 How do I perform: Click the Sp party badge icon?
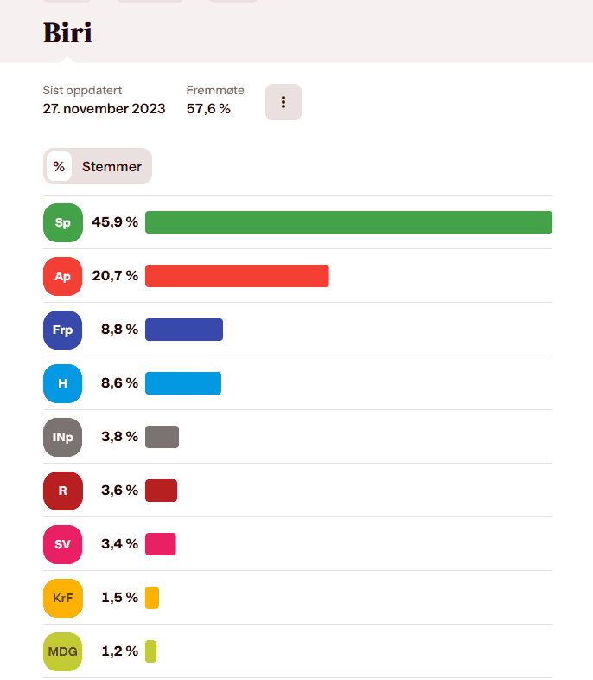(63, 222)
